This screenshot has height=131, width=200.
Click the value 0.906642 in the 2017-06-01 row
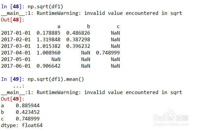tap(49, 66)
